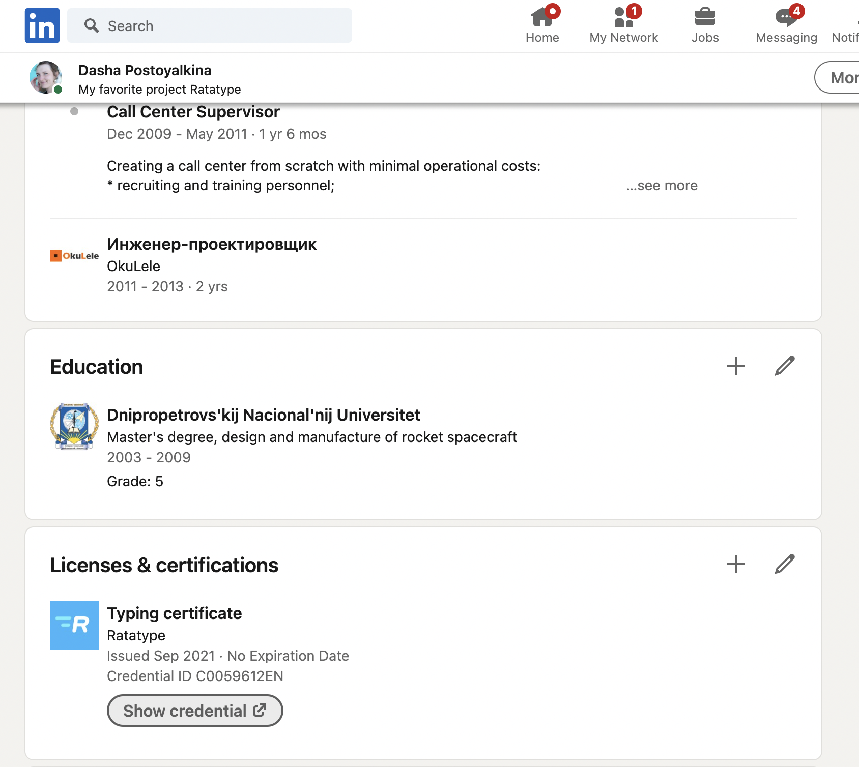Click the Ratatype certificate logo
This screenshot has width=859, height=767.
pos(74,625)
